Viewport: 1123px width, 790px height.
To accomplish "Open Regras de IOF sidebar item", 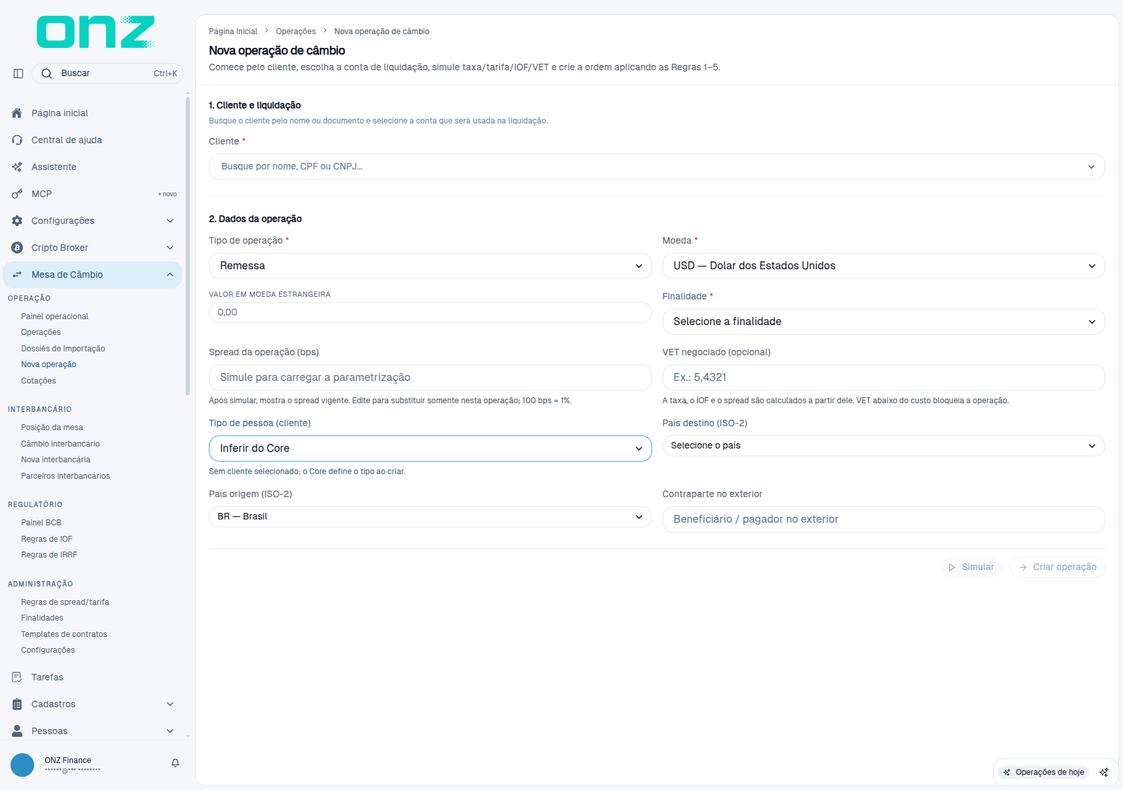I will [x=47, y=539].
